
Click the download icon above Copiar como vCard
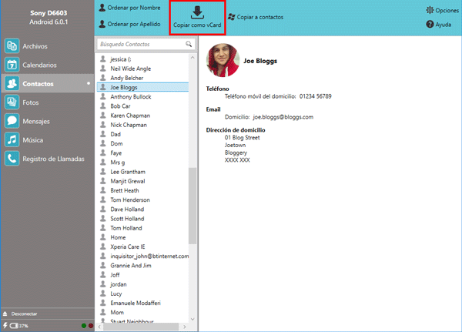(197, 12)
